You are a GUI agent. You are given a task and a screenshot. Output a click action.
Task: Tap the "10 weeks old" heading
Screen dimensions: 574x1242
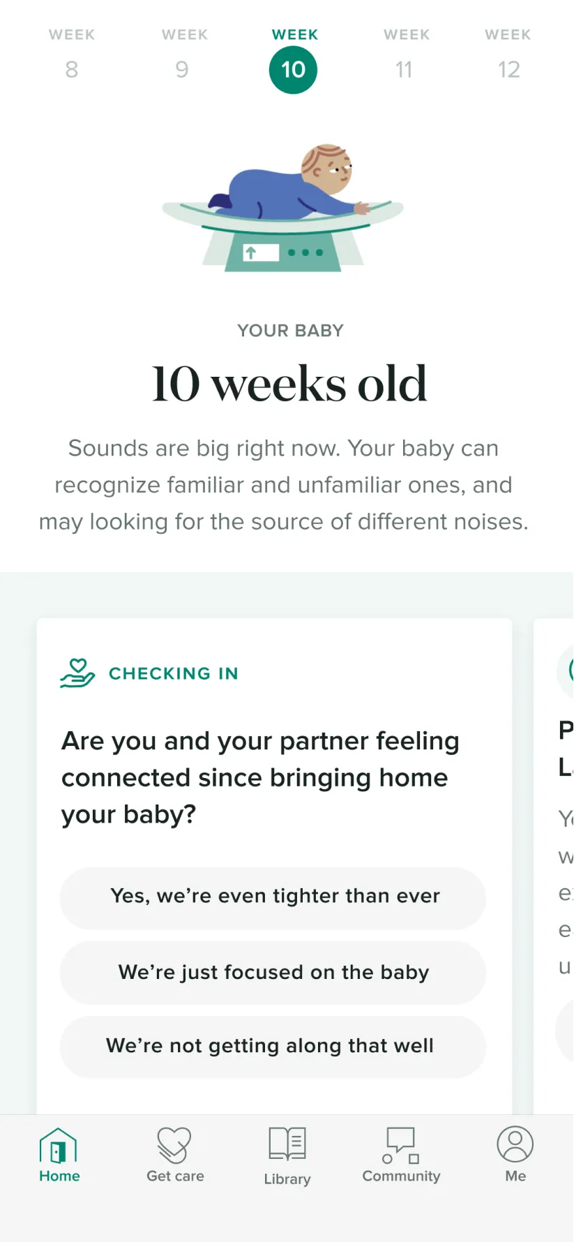pos(288,383)
